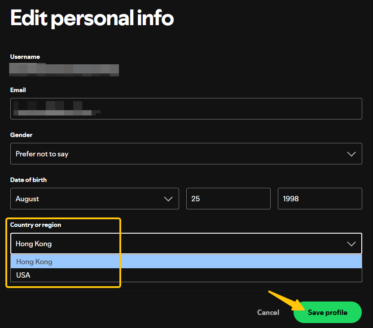
Task: Collapse country list using its chevron arrow
Action: [351, 244]
